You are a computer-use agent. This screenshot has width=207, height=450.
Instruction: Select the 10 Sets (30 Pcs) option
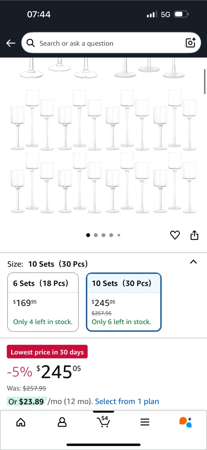tap(124, 302)
